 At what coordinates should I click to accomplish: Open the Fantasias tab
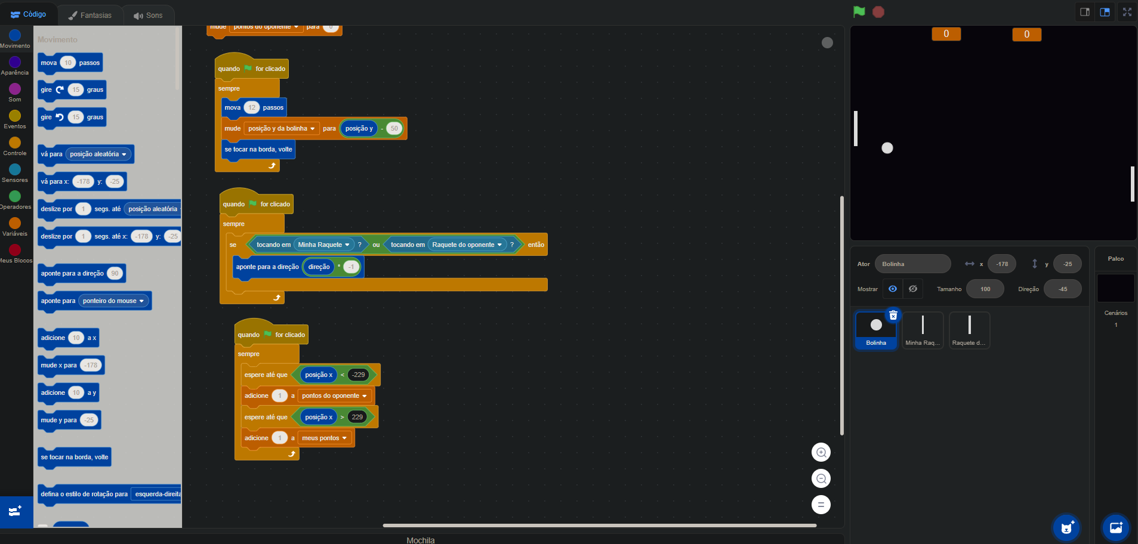click(x=90, y=16)
